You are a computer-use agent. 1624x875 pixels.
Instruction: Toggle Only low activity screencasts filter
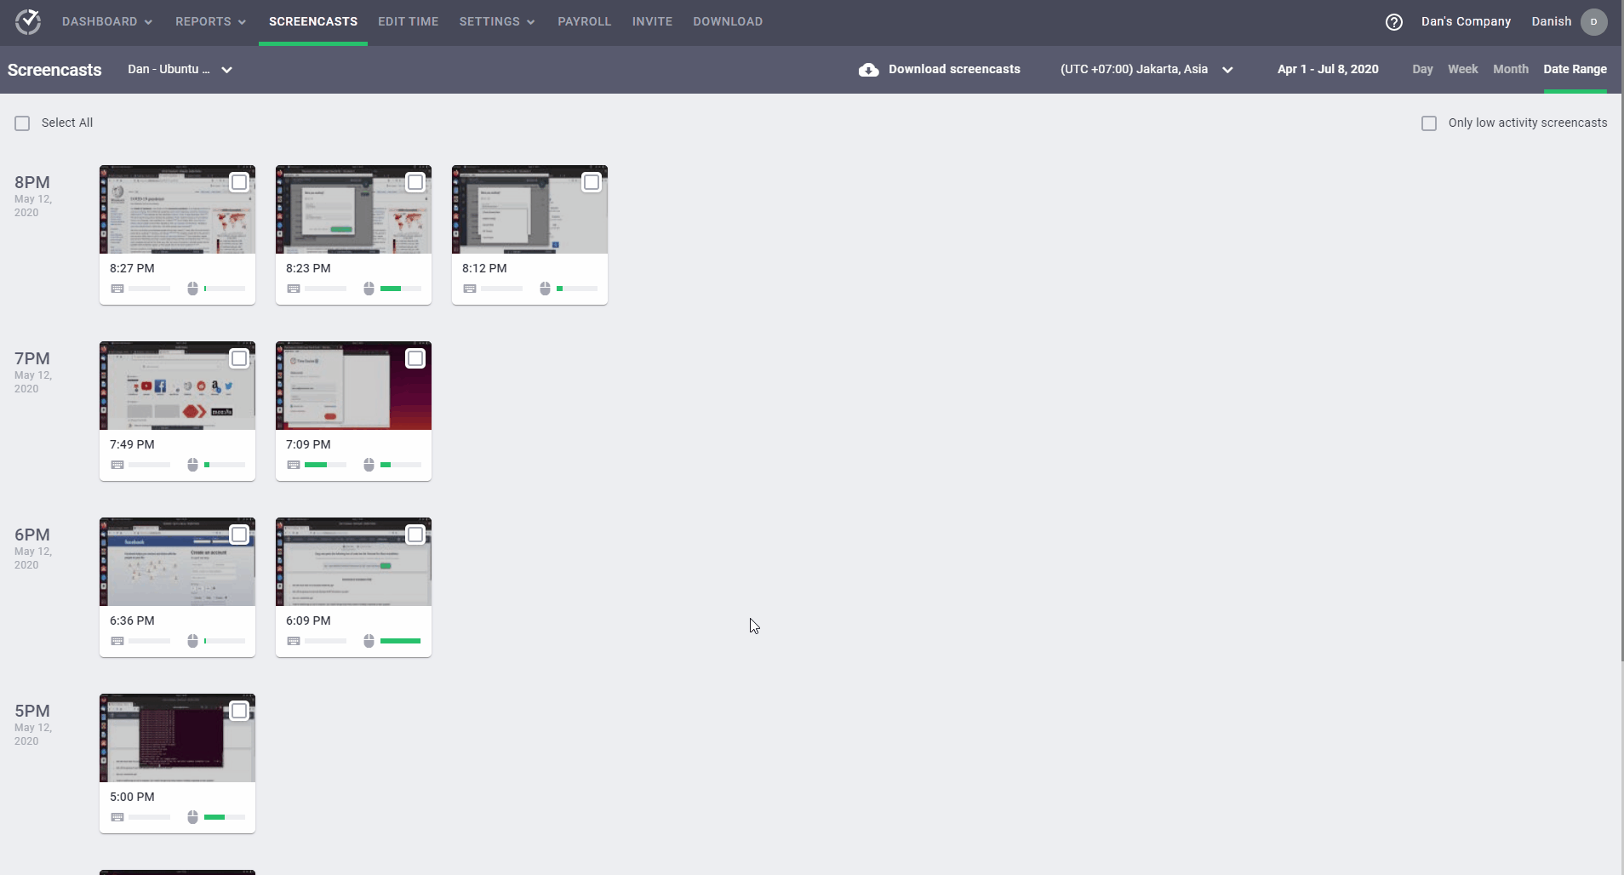pyautogui.click(x=1428, y=123)
